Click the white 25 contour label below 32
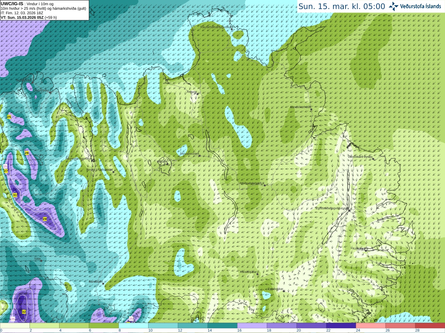445x333 pixels. click(13, 319)
